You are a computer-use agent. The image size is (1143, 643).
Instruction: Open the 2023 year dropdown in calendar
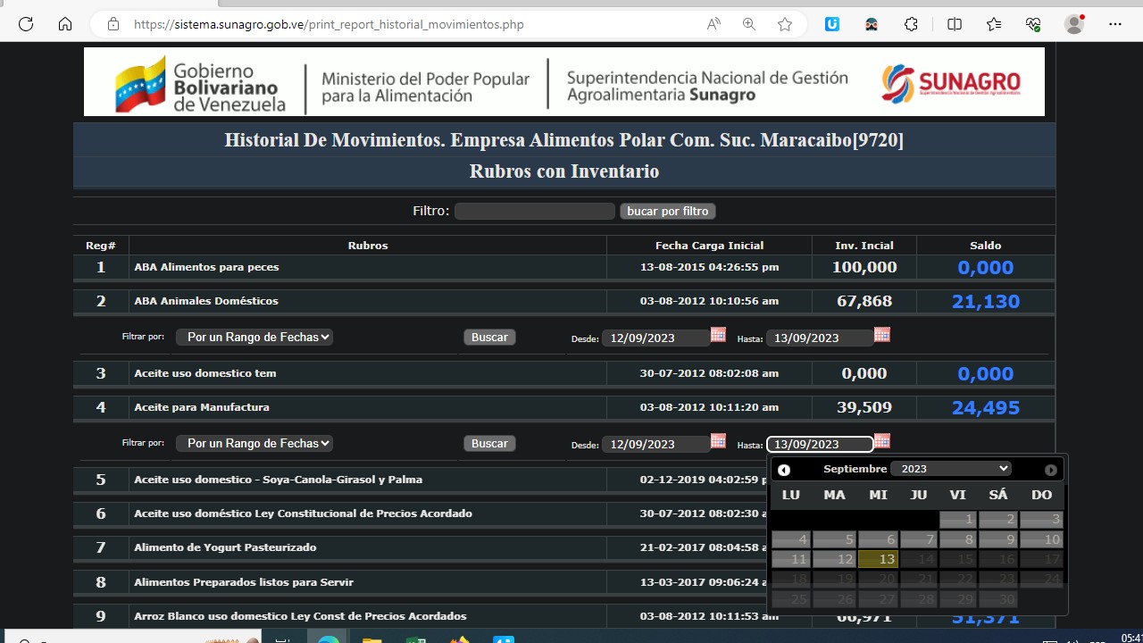951,469
